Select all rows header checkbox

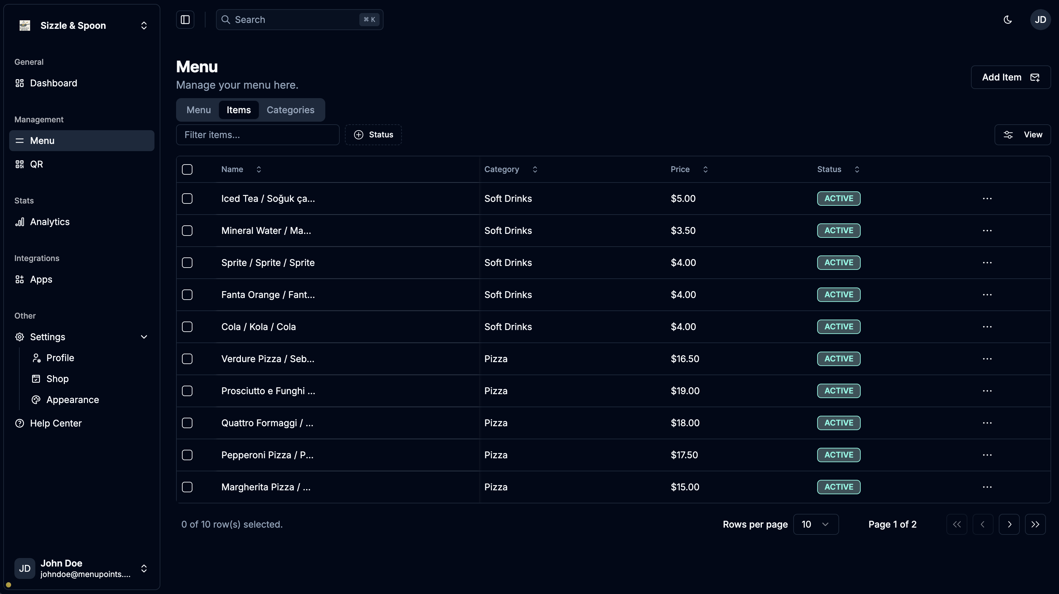(x=187, y=169)
